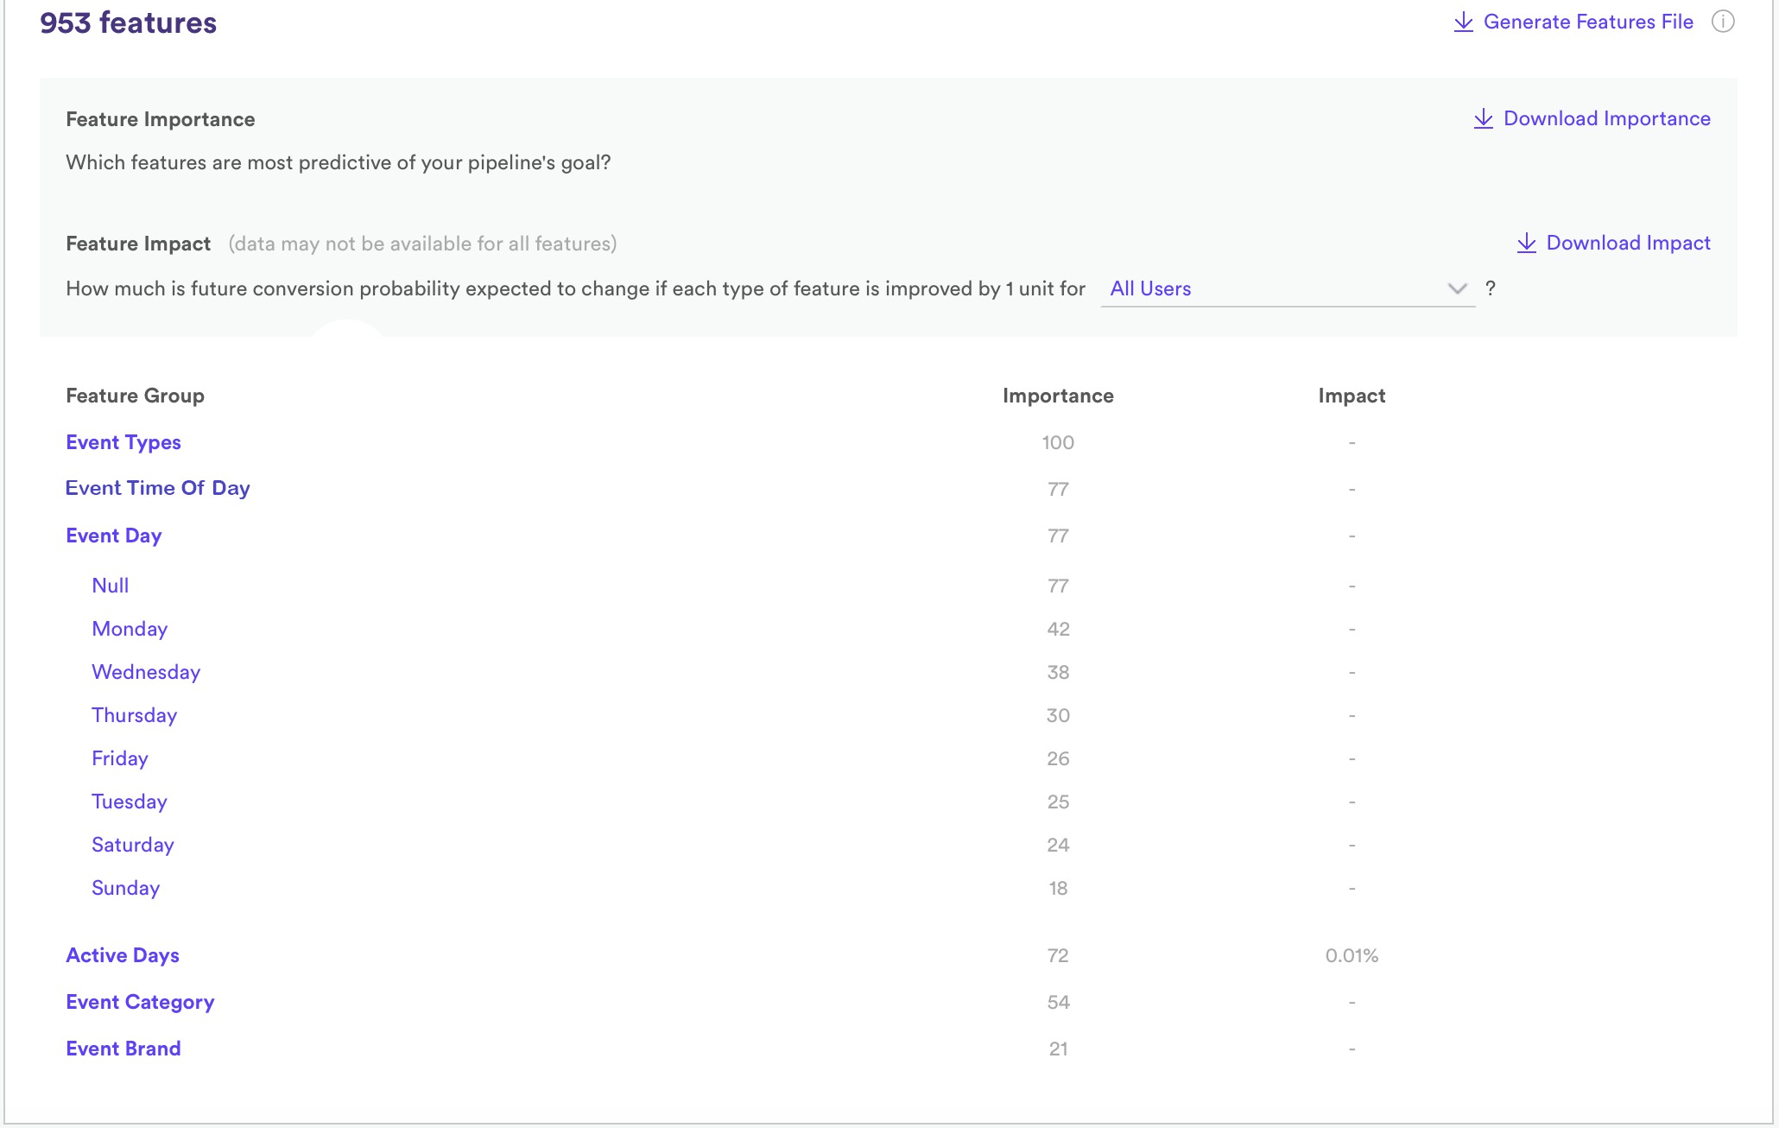Click importance value 18 for Sunday
The height and width of the screenshot is (1128, 1779).
(x=1058, y=888)
